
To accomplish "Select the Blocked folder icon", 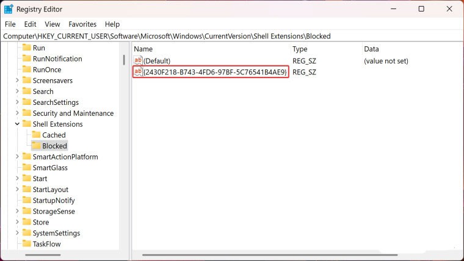I will (x=36, y=146).
